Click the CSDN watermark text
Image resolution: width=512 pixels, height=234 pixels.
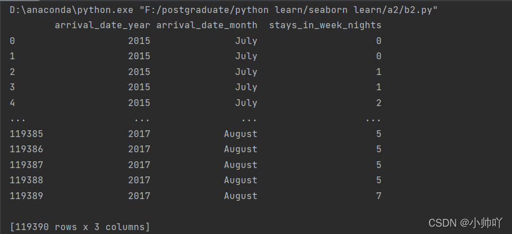(465, 223)
